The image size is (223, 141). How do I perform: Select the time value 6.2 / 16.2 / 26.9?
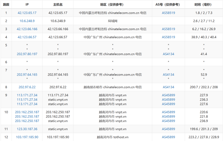pos(204,29)
